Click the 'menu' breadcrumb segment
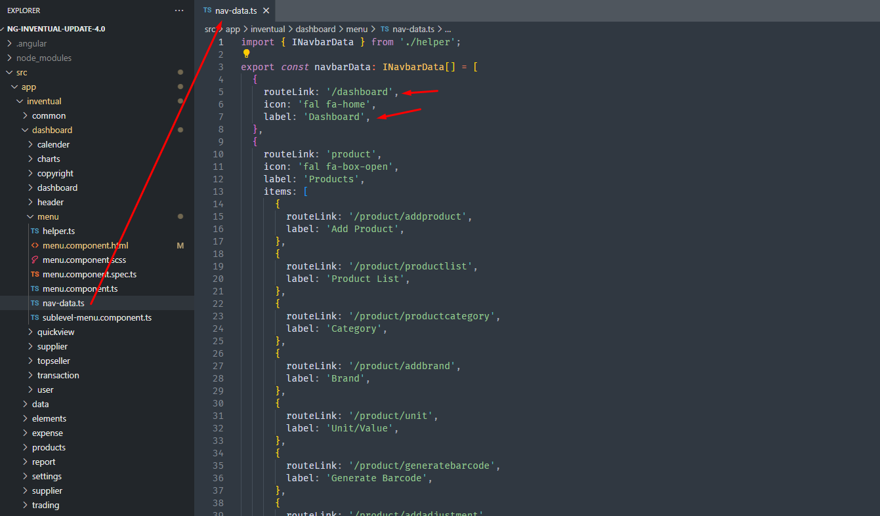The image size is (880, 516). click(x=357, y=29)
